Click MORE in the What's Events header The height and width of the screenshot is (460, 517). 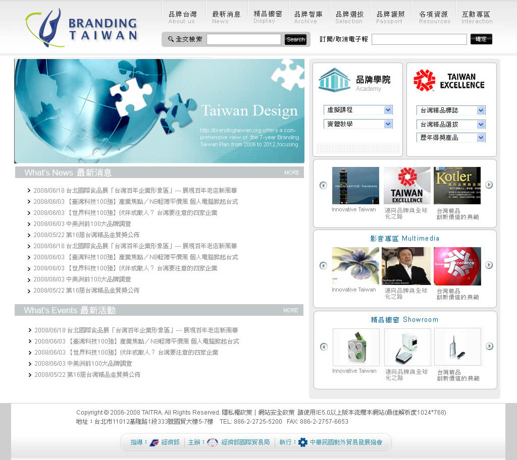pos(290,310)
